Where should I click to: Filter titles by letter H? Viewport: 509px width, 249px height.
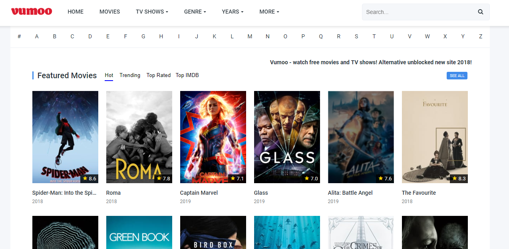pyautogui.click(x=161, y=36)
